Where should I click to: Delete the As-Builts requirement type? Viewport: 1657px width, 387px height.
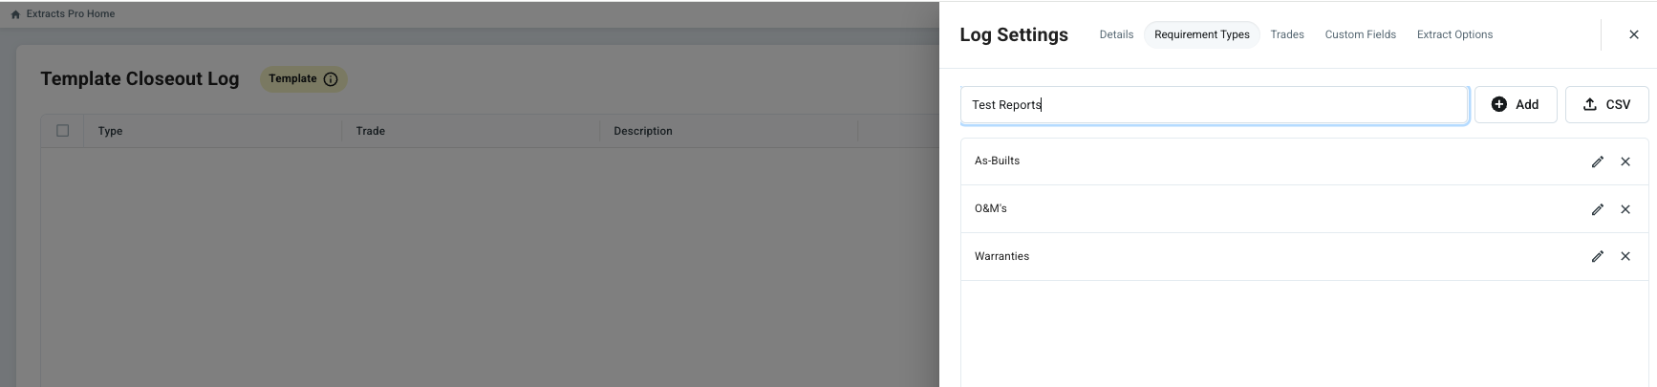(1625, 161)
